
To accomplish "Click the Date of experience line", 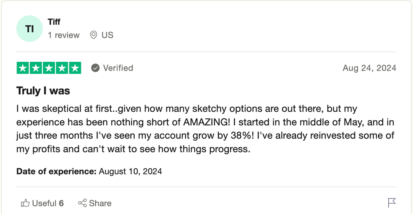I will pos(89,172).
